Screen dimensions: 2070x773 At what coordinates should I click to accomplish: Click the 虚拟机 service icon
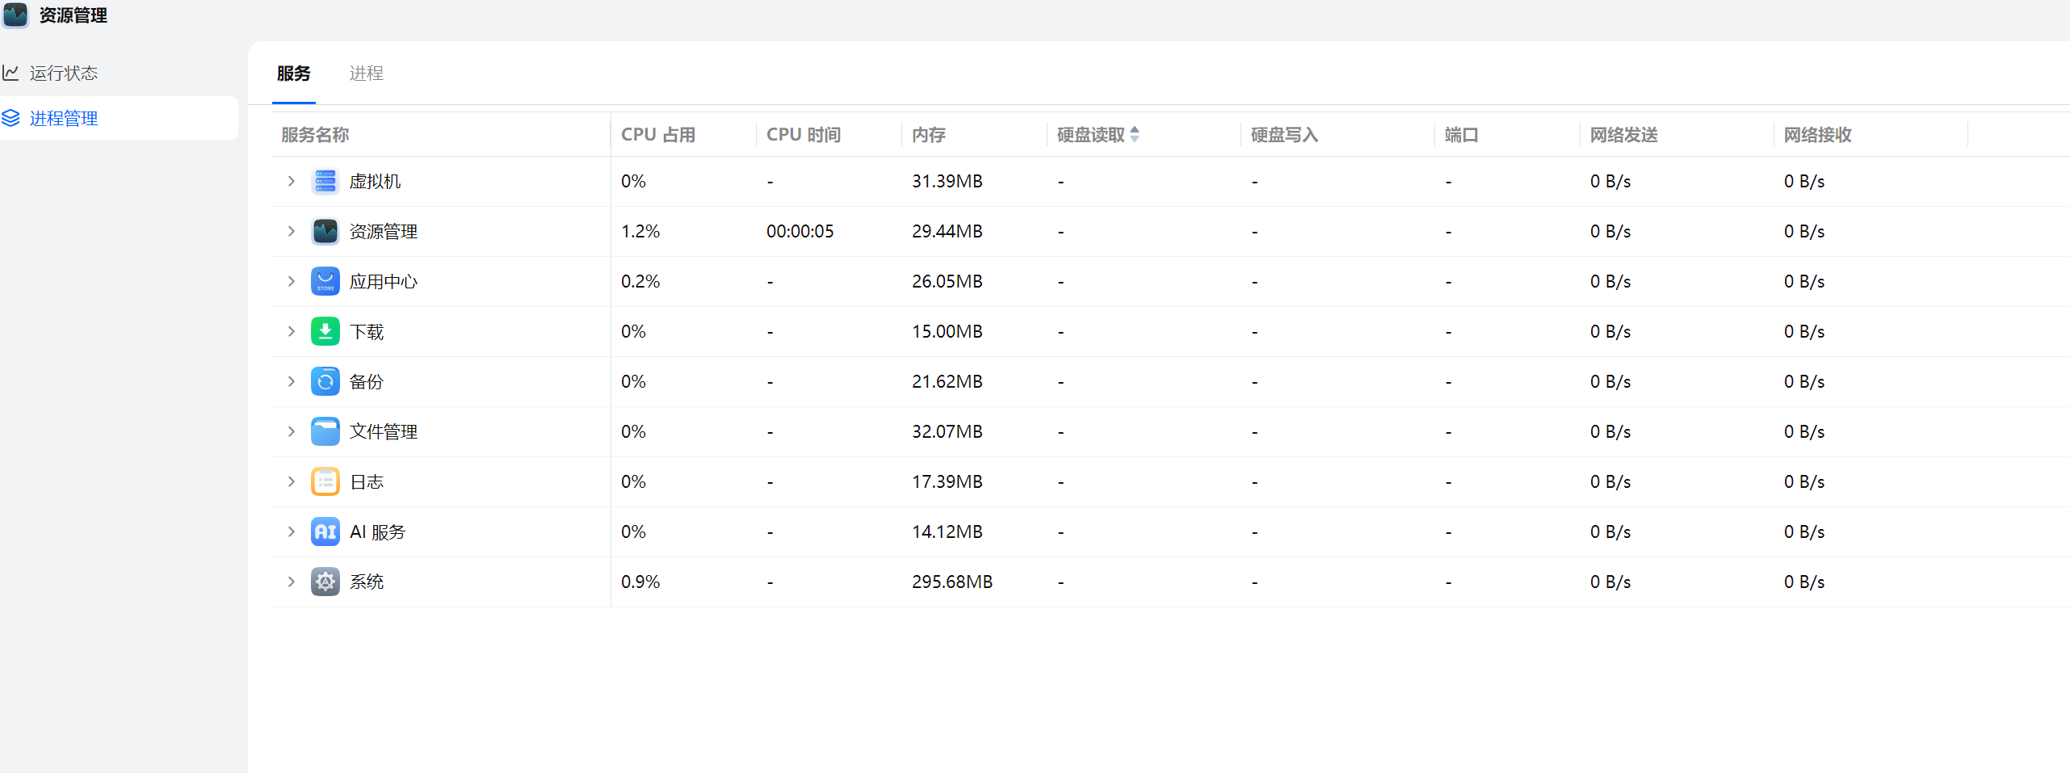click(325, 181)
